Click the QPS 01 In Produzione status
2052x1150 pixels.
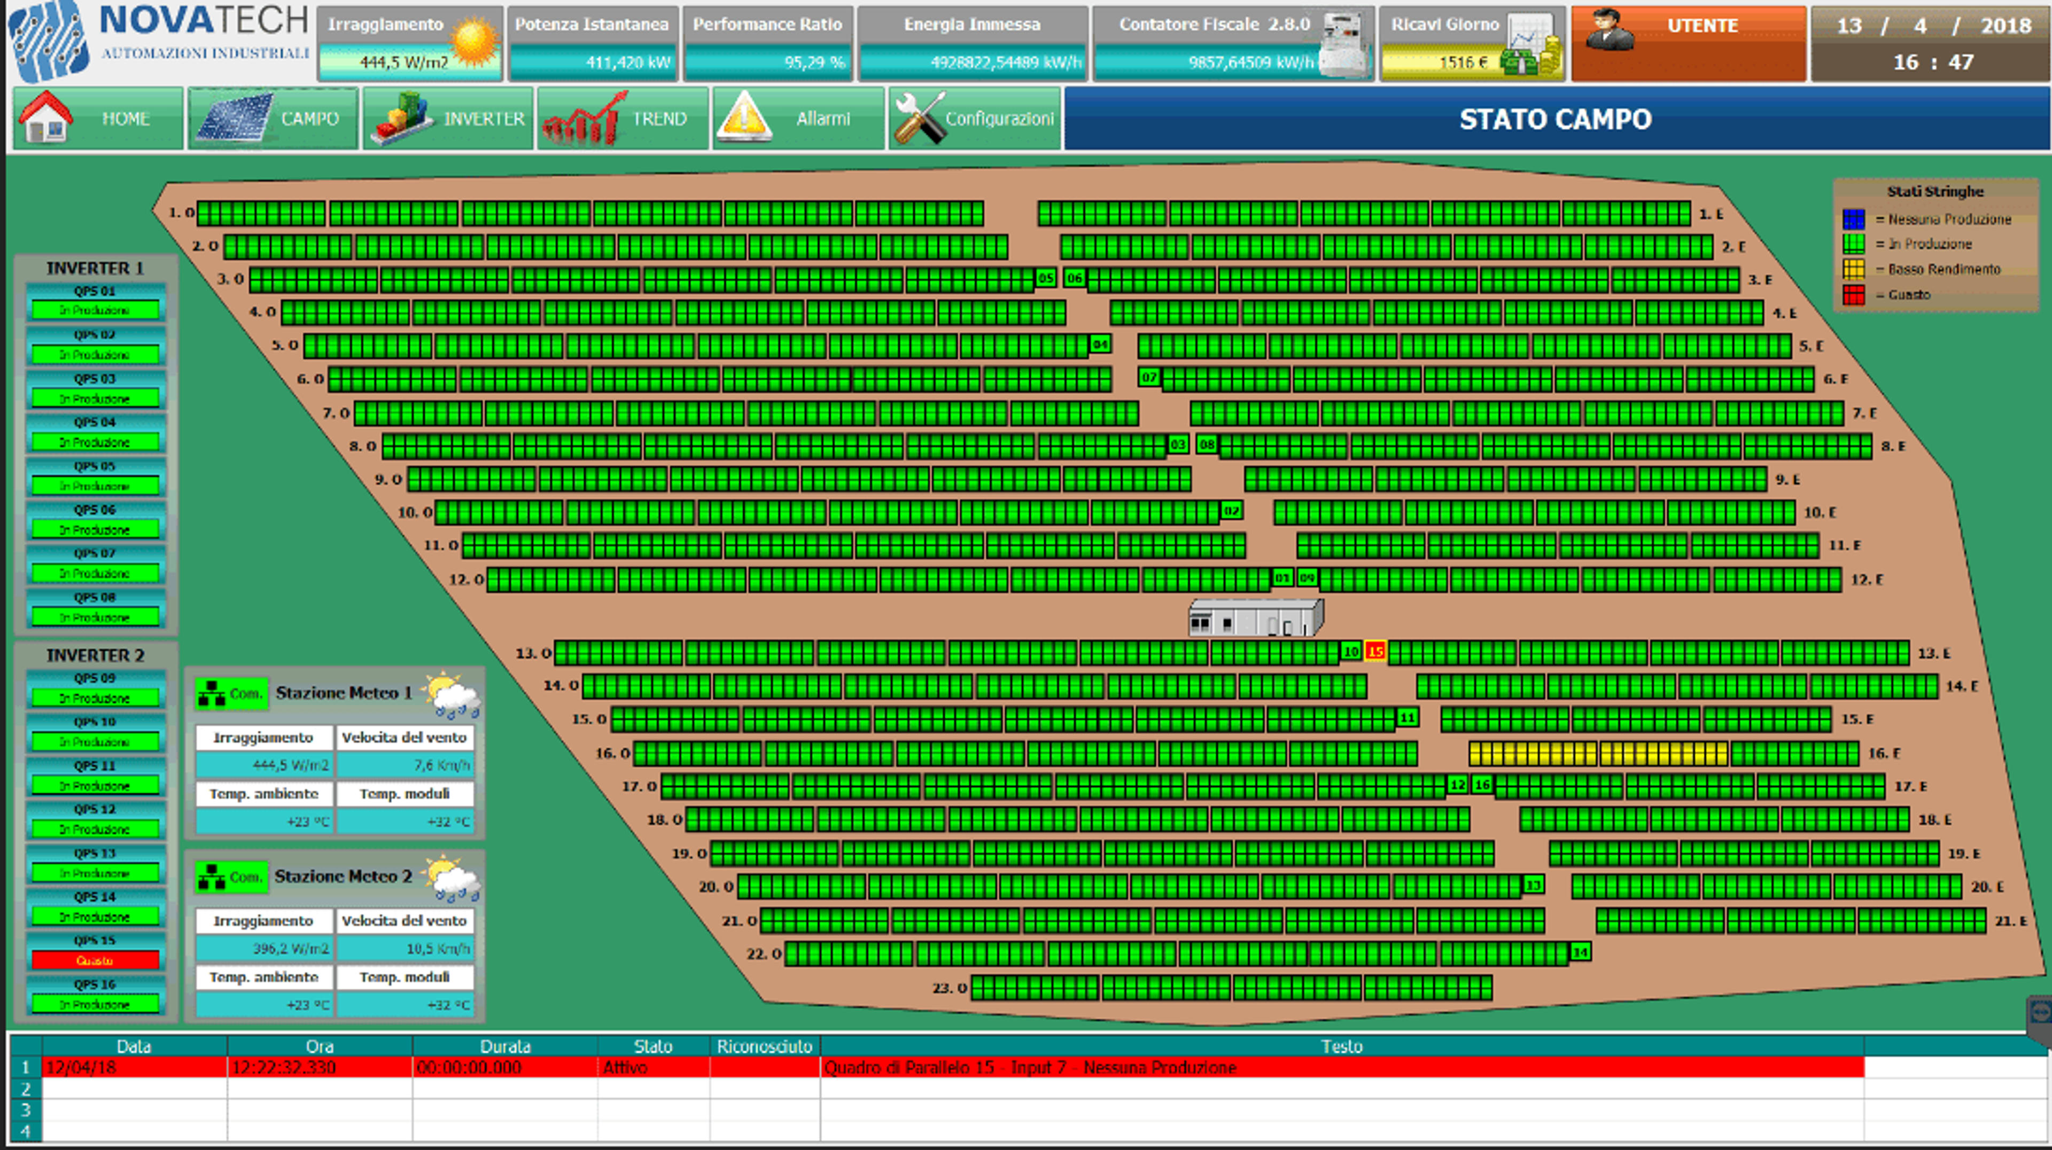coord(95,310)
